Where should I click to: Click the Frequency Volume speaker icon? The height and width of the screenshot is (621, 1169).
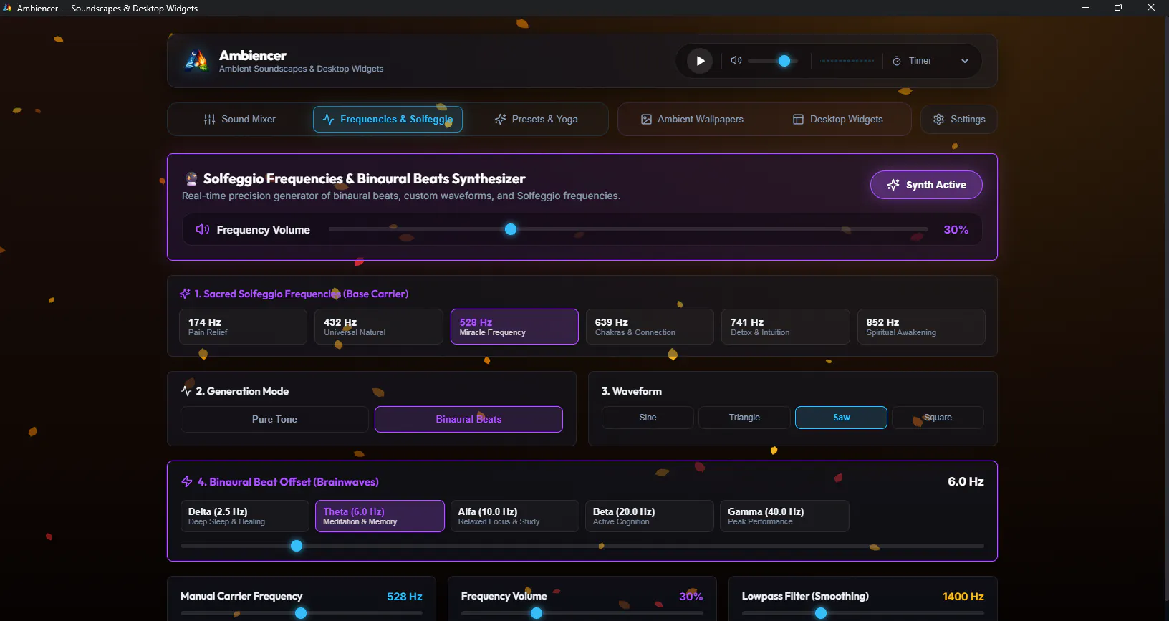pyautogui.click(x=203, y=229)
